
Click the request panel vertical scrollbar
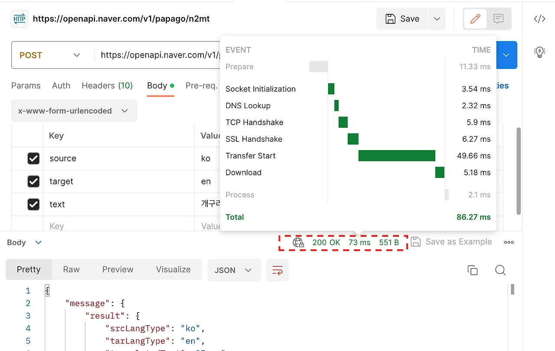(x=519, y=171)
